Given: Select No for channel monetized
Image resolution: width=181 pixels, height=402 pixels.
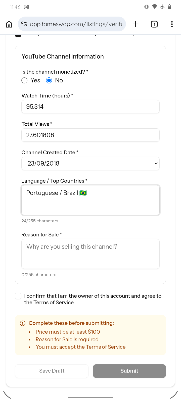Looking at the screenshot, I should [x=49, y=80].
